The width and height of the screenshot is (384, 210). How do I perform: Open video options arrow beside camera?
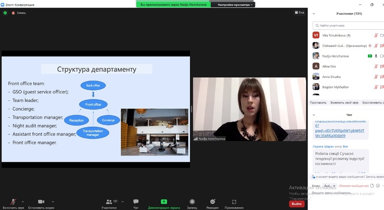click(53, 202)
